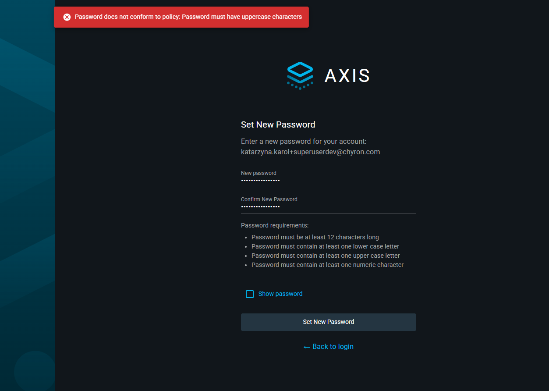549x391 pixels.
Task: Click the numeric character requirement
Action: (327, 265)
